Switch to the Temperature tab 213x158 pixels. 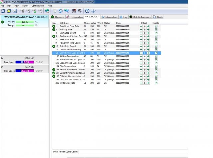pyautogui.click(x=75, y=17)
